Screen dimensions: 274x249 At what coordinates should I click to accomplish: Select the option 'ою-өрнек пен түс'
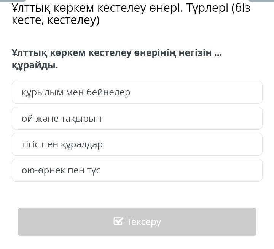pyautogui.click(x=61, y=170)
